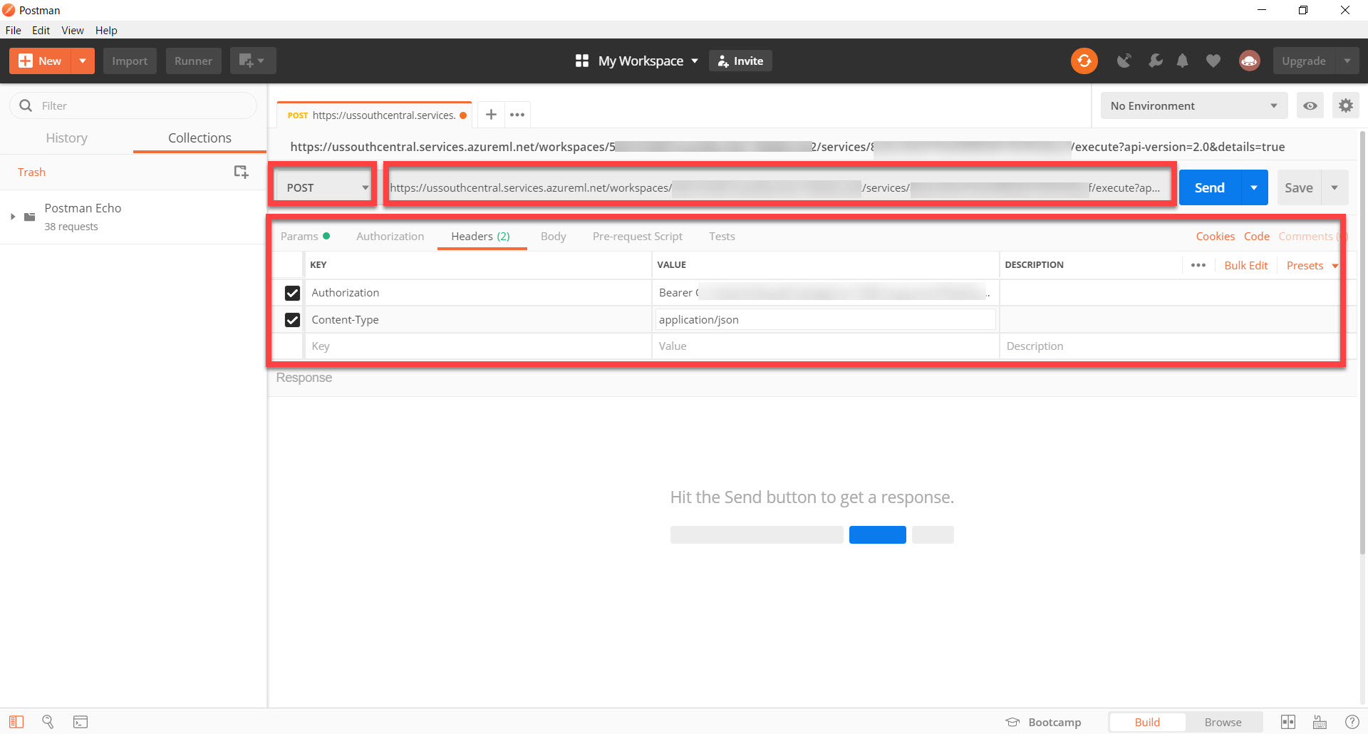This screenshot has width=1368, height=734.
Task: Open the Tests tab
Action: click(722, 236)
